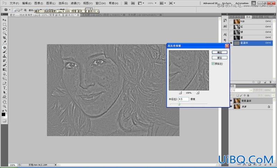The width and height of the screenshot is (277, 168).
Task: Open the 滤镜(T) filter menu
Action: click(75, 3)
